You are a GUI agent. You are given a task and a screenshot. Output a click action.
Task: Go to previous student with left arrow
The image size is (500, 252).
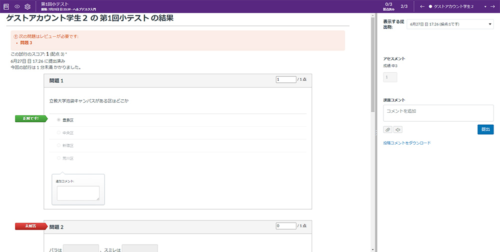pyautogui.click(x=422, y=6)
